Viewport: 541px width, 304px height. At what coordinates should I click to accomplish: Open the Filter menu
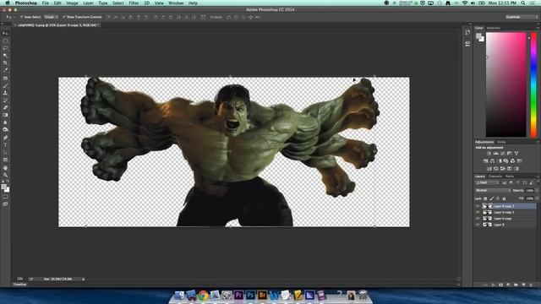134,3
